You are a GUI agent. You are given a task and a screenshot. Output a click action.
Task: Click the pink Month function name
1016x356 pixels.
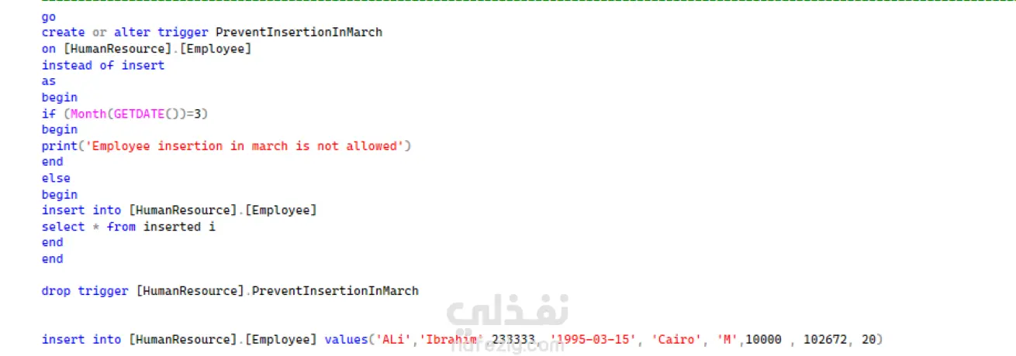[88, 114]
